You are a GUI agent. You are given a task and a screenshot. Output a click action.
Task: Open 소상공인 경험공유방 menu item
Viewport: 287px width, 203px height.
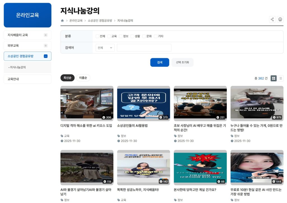(27, 56)
